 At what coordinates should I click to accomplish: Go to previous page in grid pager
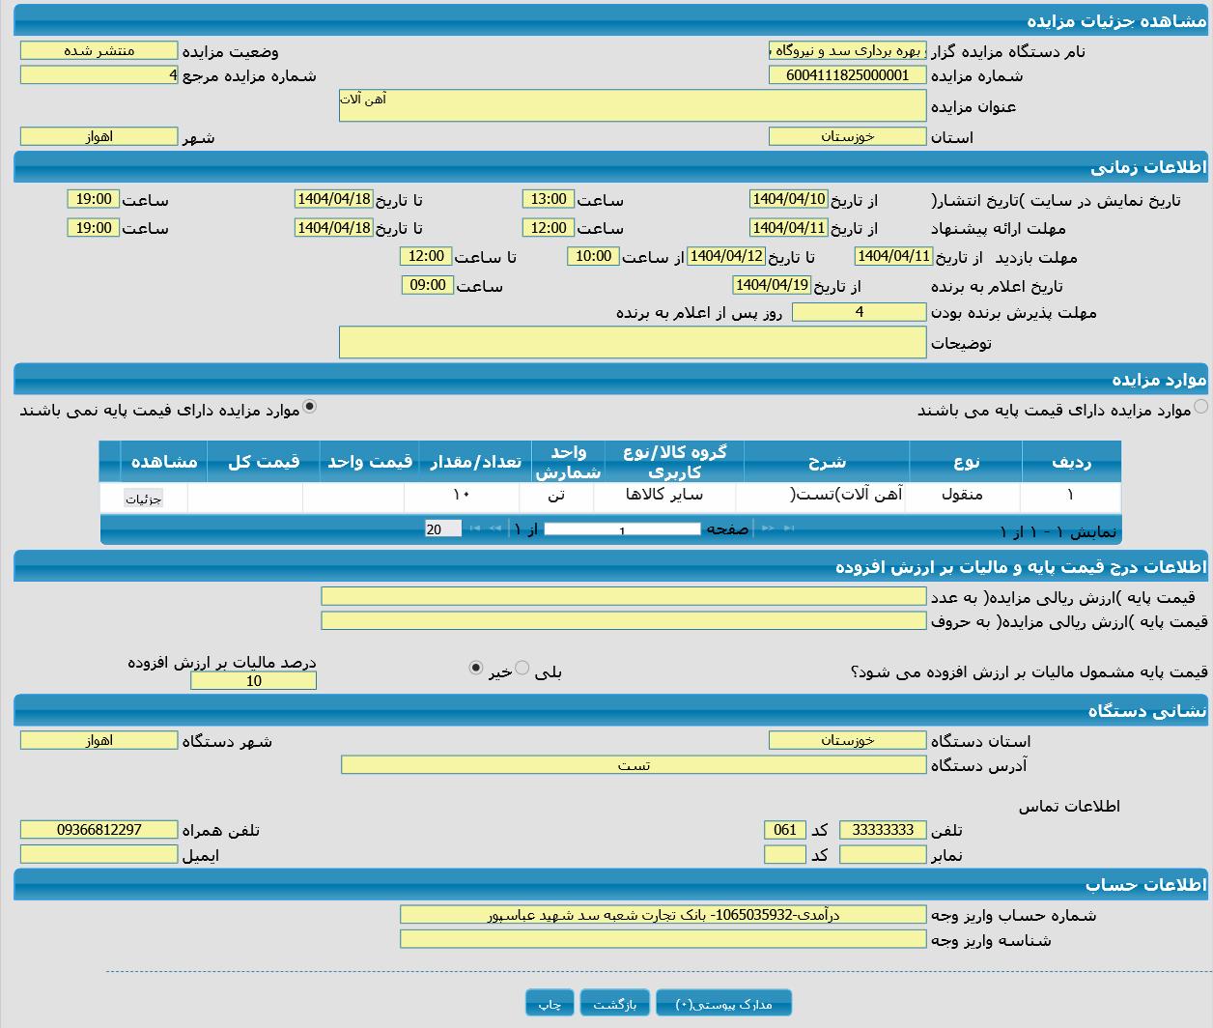tap(768, 528)
